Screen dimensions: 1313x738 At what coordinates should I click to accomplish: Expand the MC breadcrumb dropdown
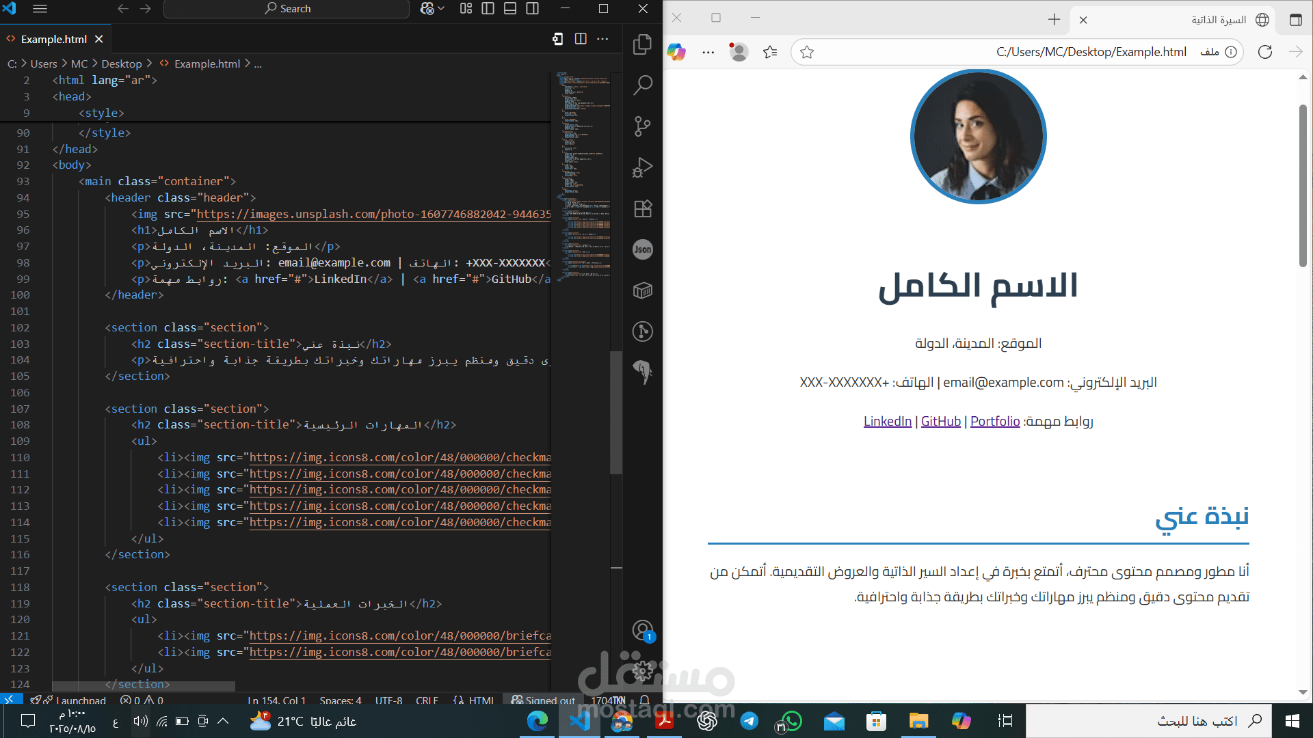79,64
